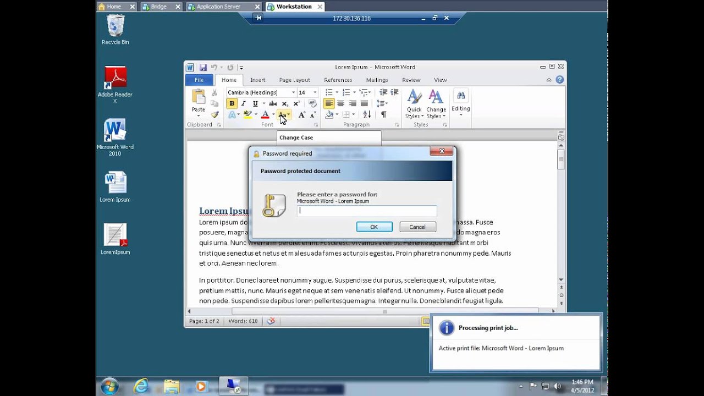
Task: Expand the Font dialog launcher
Action: [316, 125]
